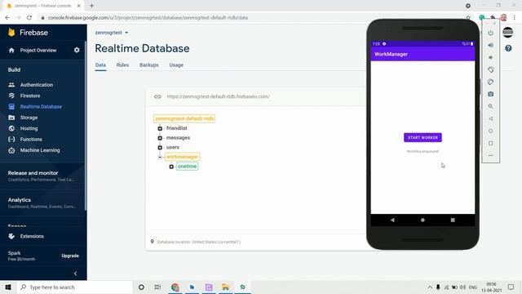Tap the phone's home navigation button
522x294 pixels.
click(x=422, y=220)
